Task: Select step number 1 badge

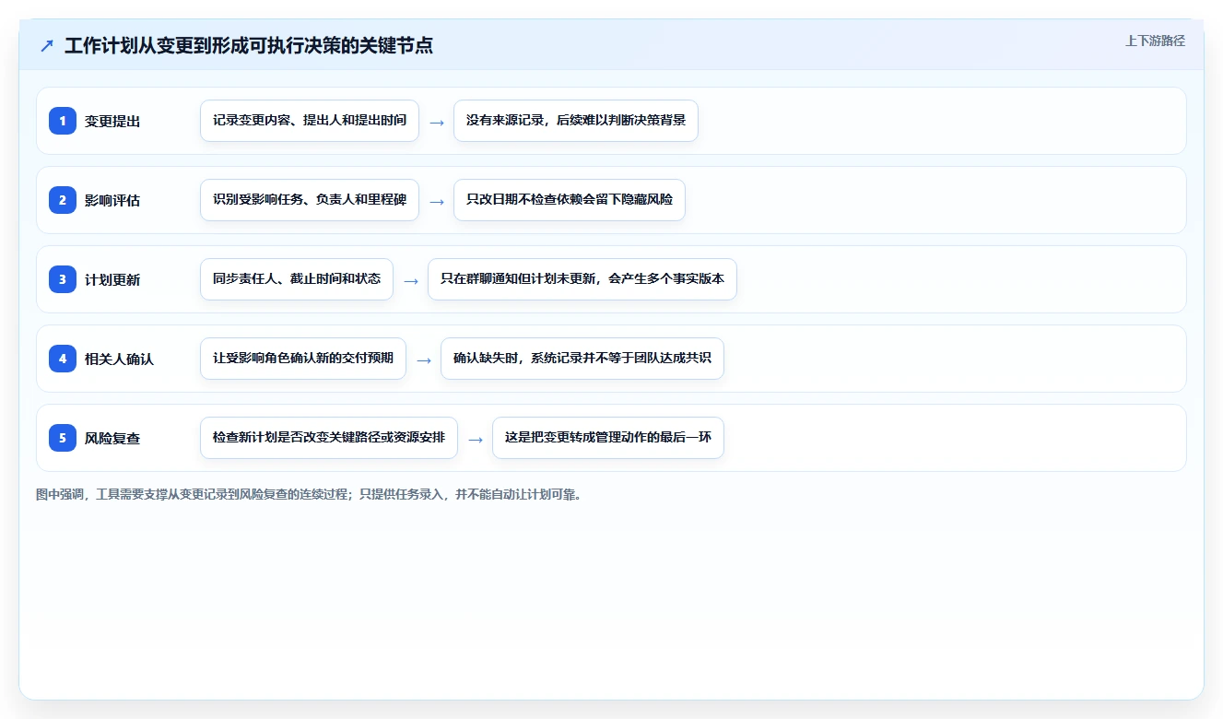Action: tap(63, 120)
